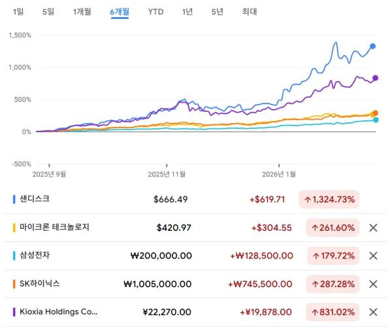Click 샌디스크 blue color marker
This screenshot has height=327, width=392.
point(14,199)
